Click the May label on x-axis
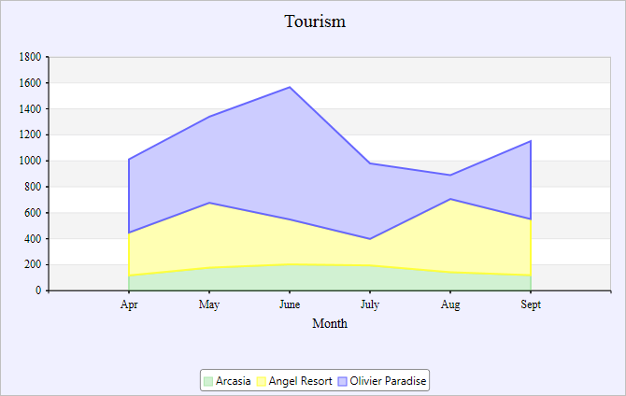Screen dimensions: 626x396 click(209, 304)
